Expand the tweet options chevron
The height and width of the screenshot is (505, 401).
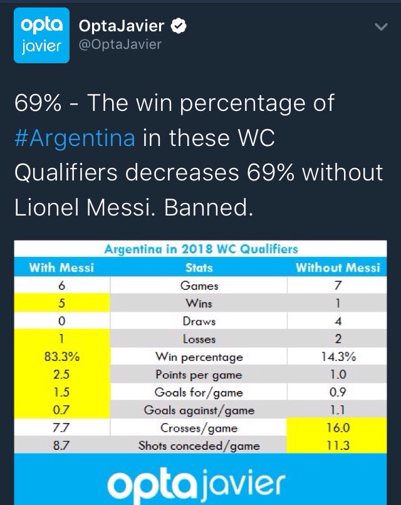[380, 28]
